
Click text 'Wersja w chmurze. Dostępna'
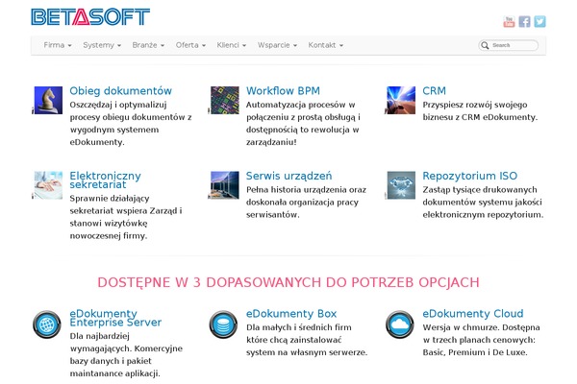tap(482, 327)
